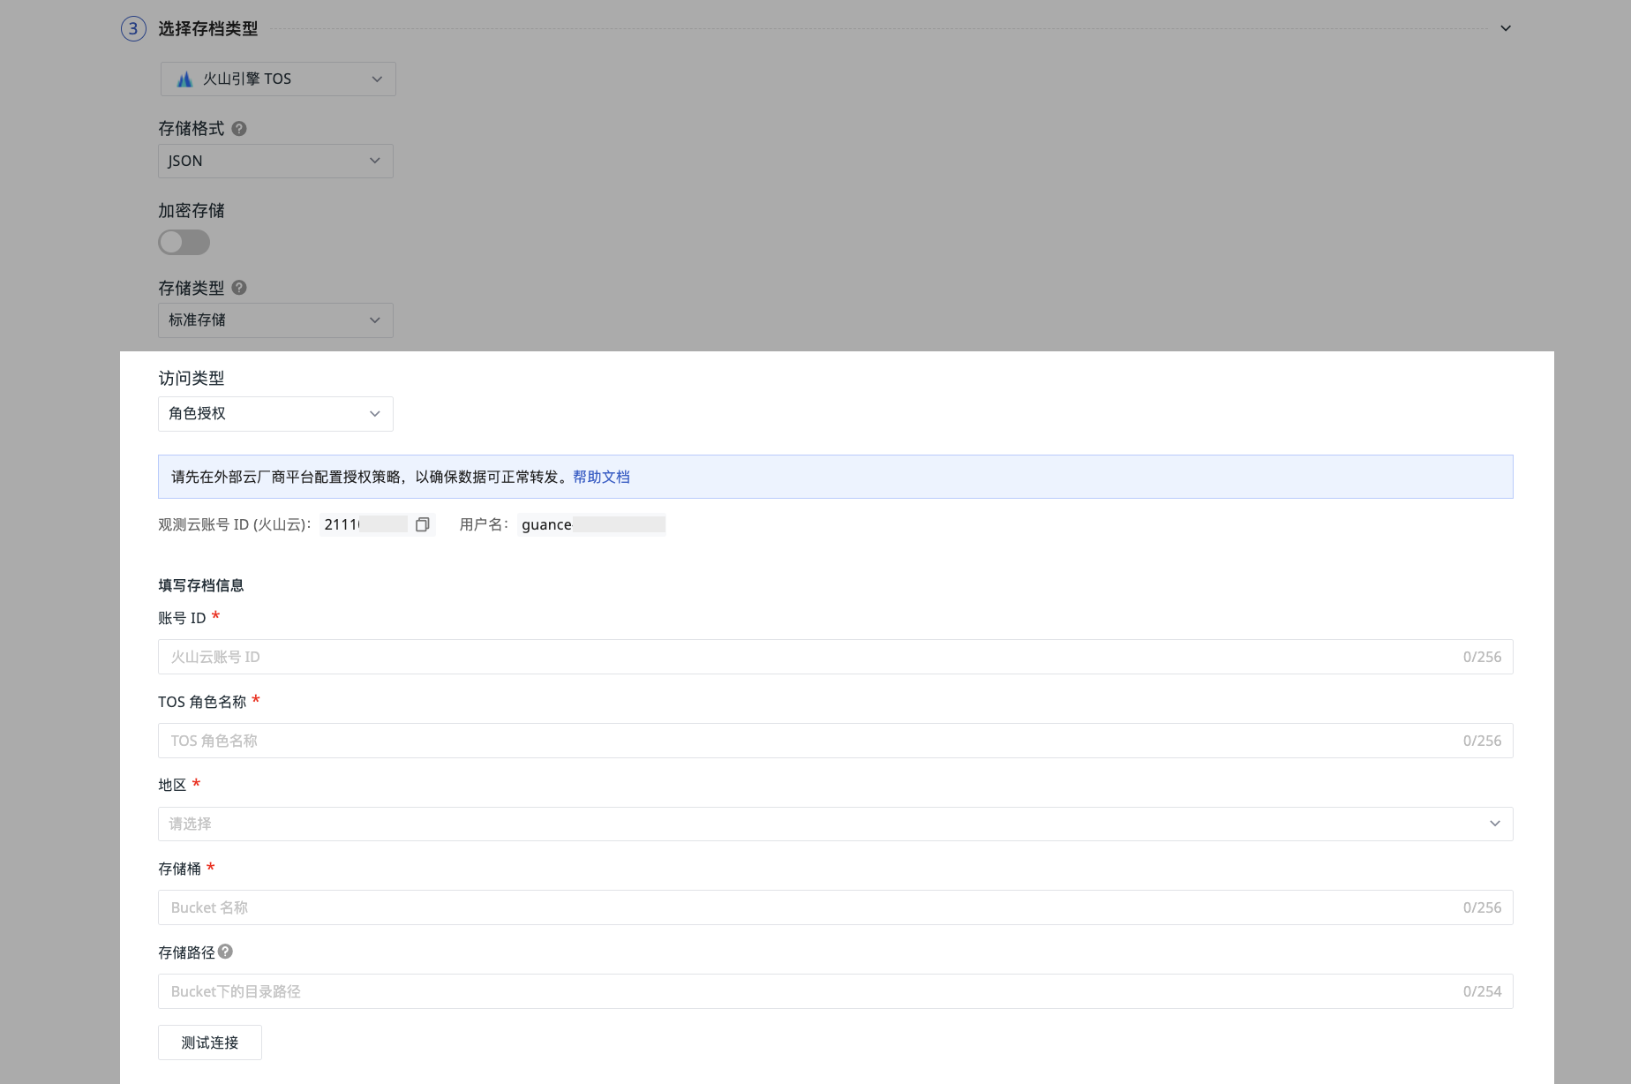Collapse the 选择存档类型 section chevron

[x=1506, y=29]
